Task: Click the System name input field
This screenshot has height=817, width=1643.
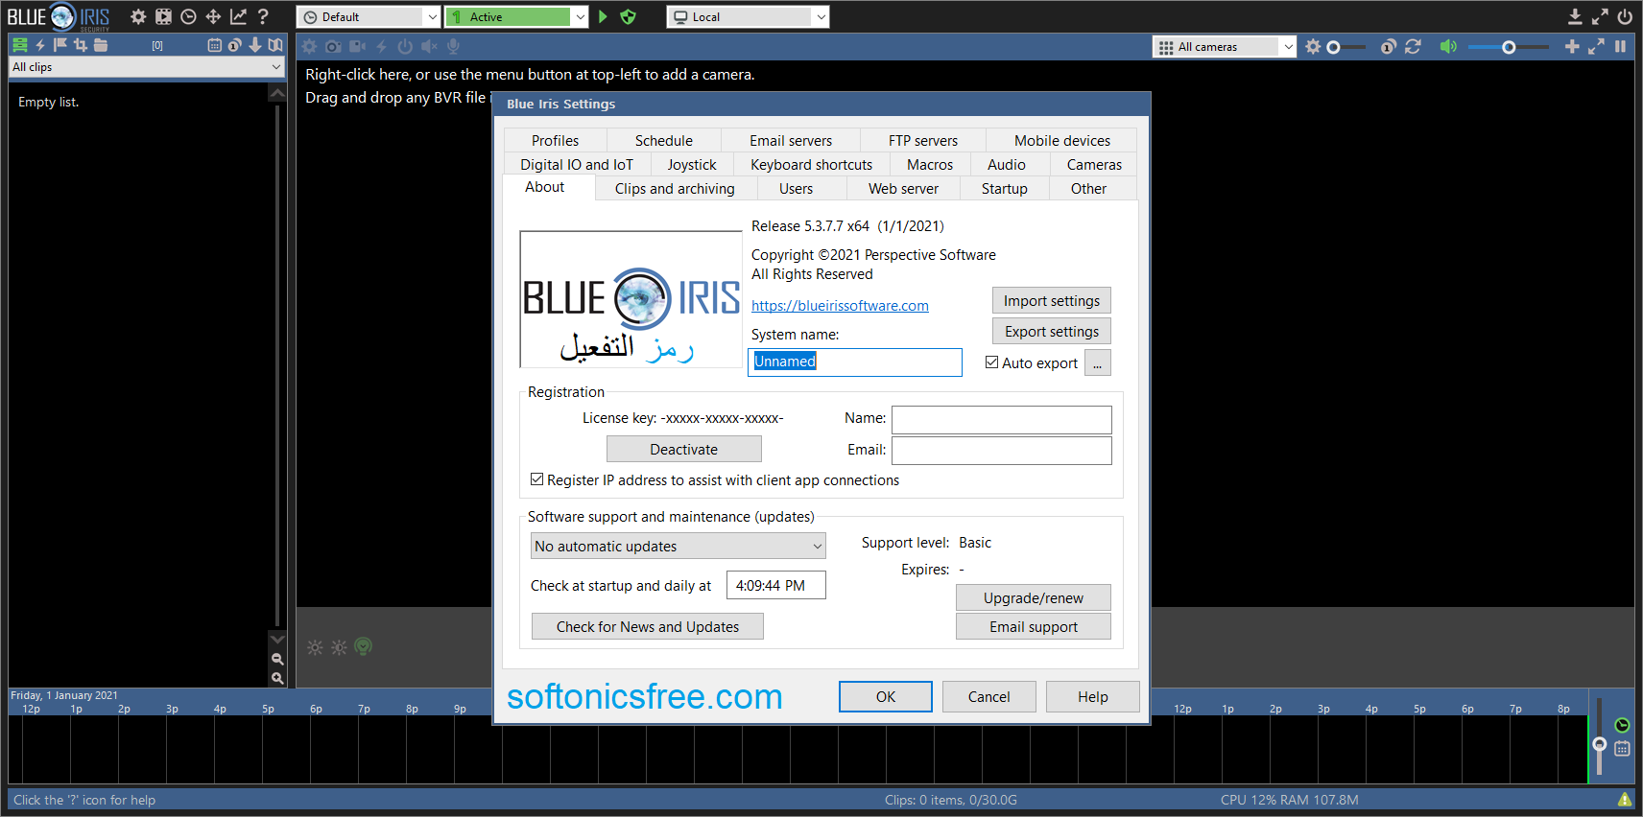Action: [855, 362]
